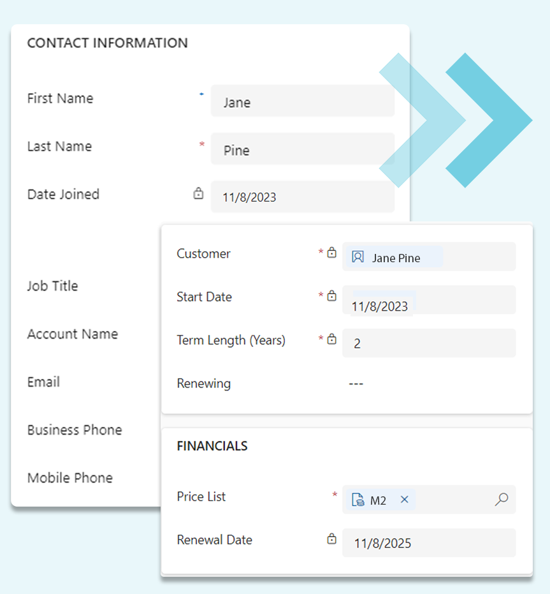Viewport: 550px width, 594px height.
Task: Open the Jane Pine customer record link
Action: [396, 258]
